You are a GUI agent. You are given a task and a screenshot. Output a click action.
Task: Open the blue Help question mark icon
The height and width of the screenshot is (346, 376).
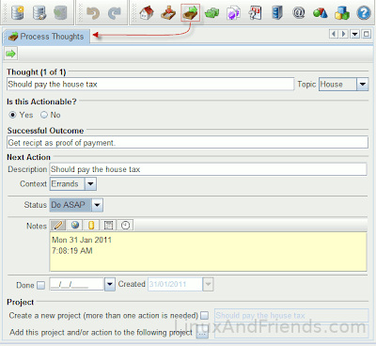point(364,13)
